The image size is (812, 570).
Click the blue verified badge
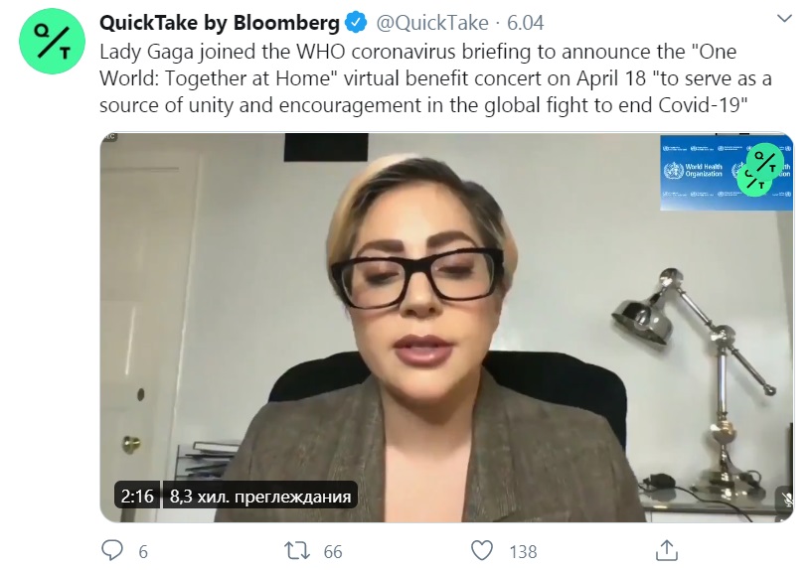coord(357,22)
